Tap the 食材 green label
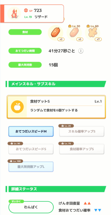The width and height of the screenshot is (111, 215). tap(25, 32)
